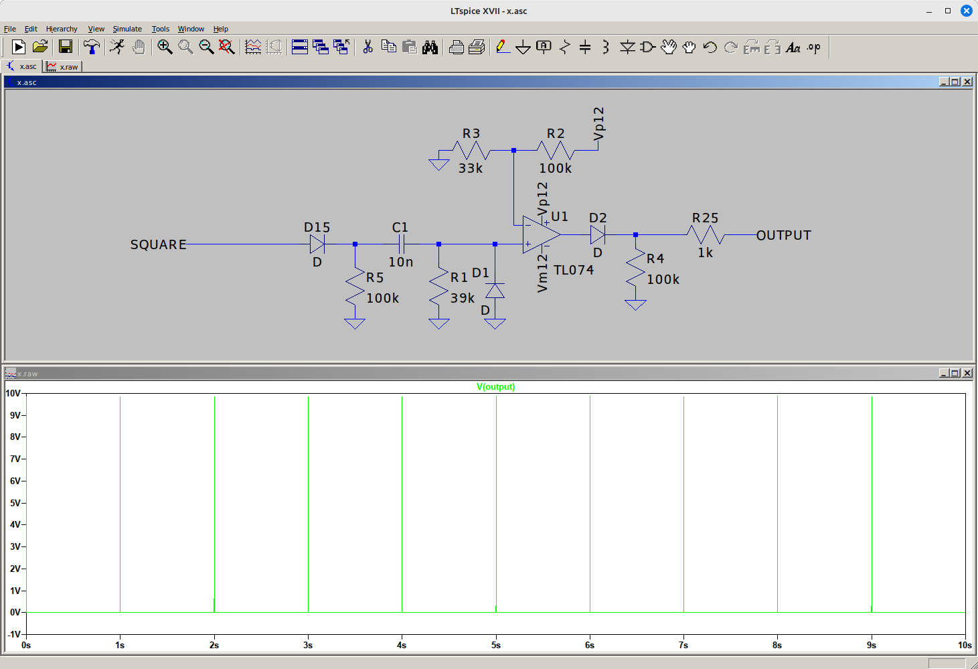This screenshot has height=669, width=978.
Task: Open the SPICE directive .op tool
Action: click(x=813, y=47)
